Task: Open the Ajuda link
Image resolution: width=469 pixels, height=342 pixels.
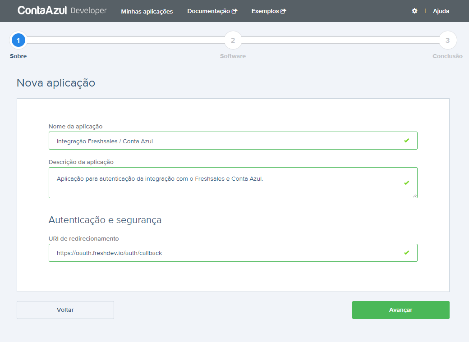Action: pos(441,11)
